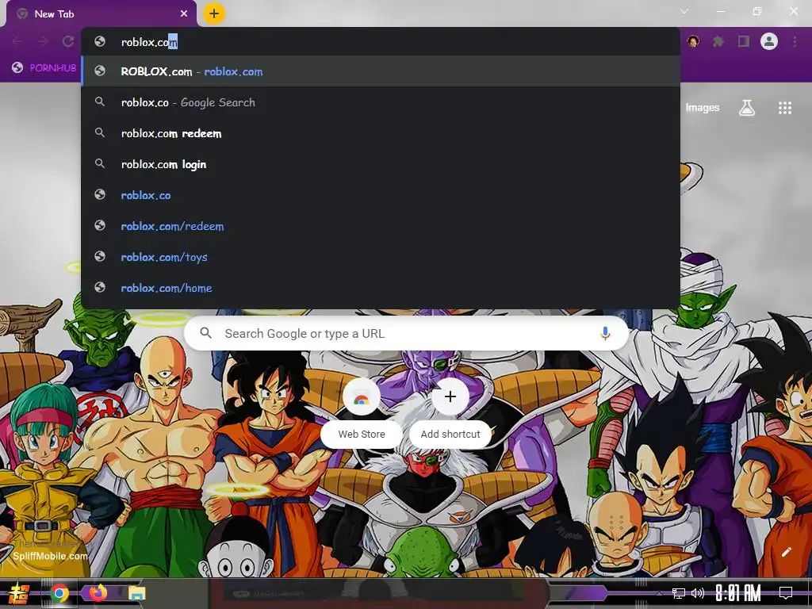Screen dimensions: 812x609
Task: Click the Search Google or type a URL box
Action: (407, 334)
